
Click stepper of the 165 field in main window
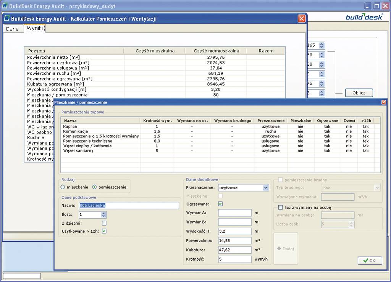(322, 45)
